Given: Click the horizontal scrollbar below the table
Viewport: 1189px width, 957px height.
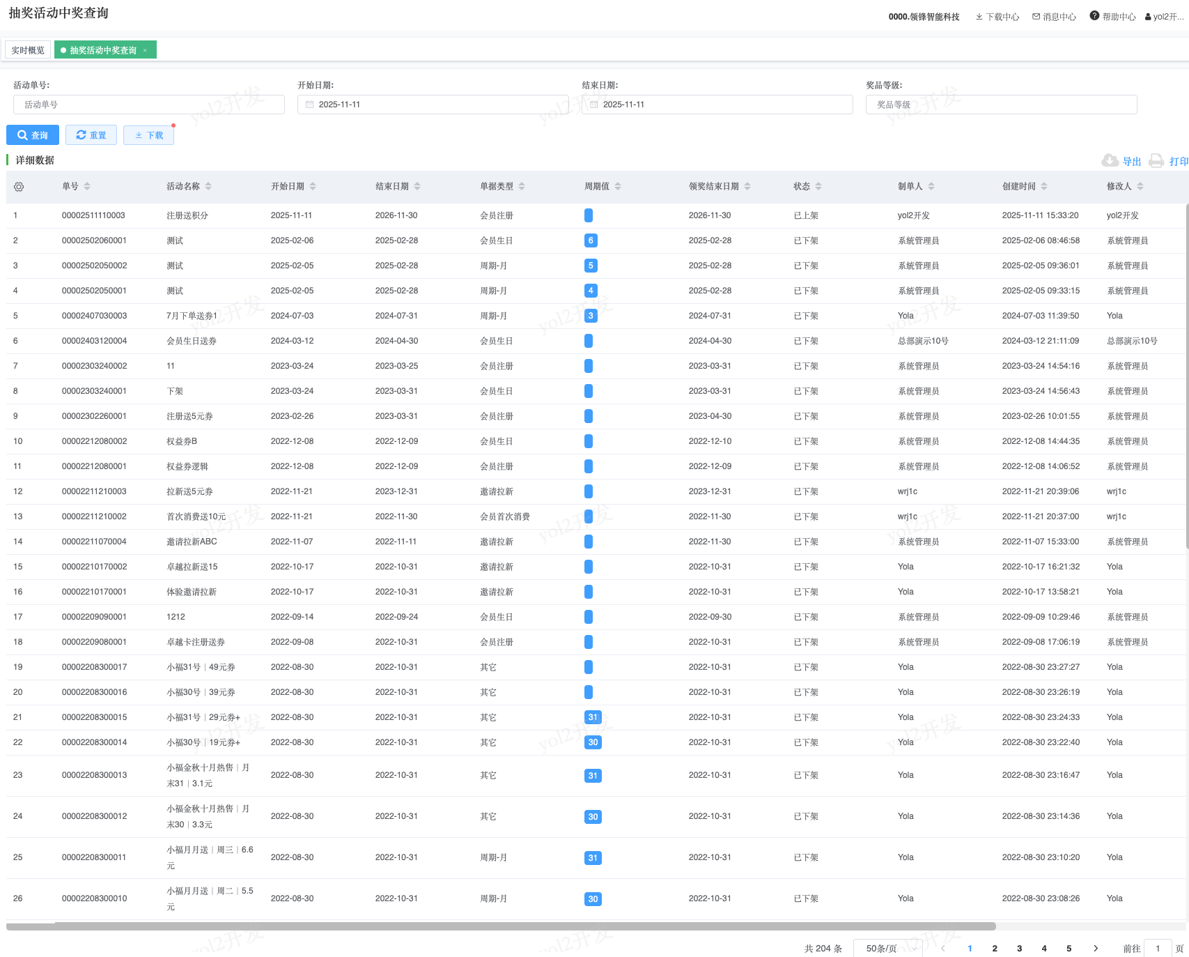Looking at the screenshot, I should click(x=501, y=926).
